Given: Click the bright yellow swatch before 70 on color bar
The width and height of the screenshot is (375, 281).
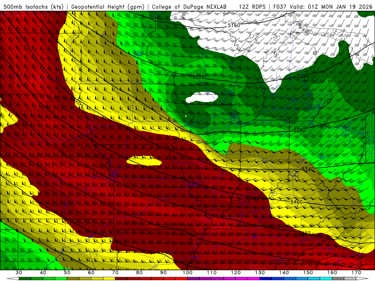Looking at the screenshot, I should [109, 279].
